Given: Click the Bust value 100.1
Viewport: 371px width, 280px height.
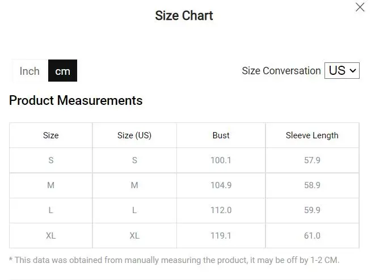Looking at the screenshot, I should coord(221,160).
